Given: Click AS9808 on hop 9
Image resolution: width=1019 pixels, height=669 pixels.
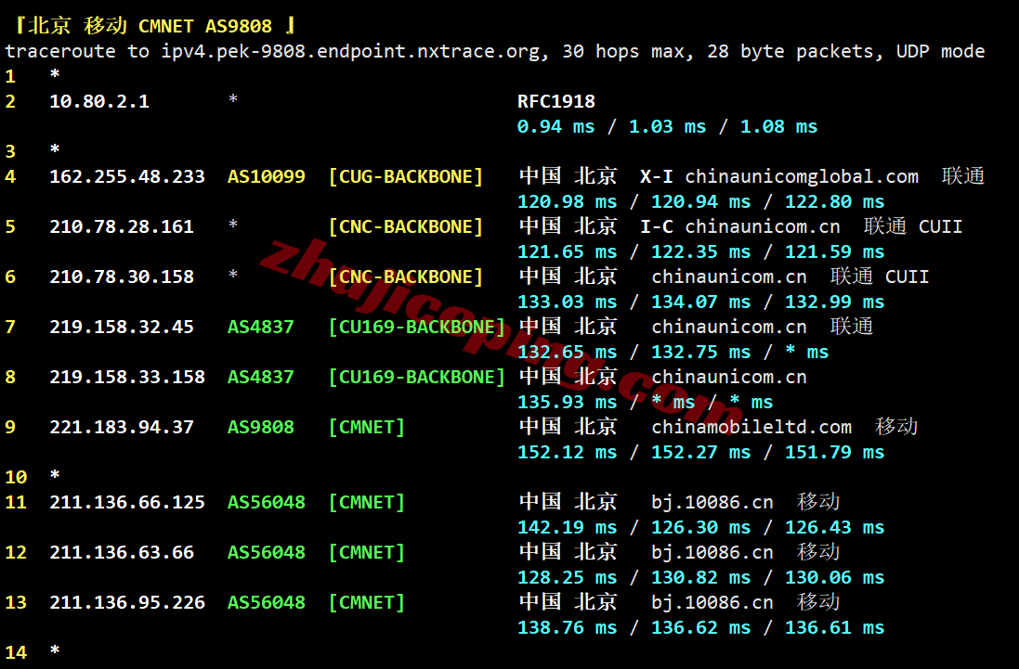Looking at the screenshot, I should point(261,427).
